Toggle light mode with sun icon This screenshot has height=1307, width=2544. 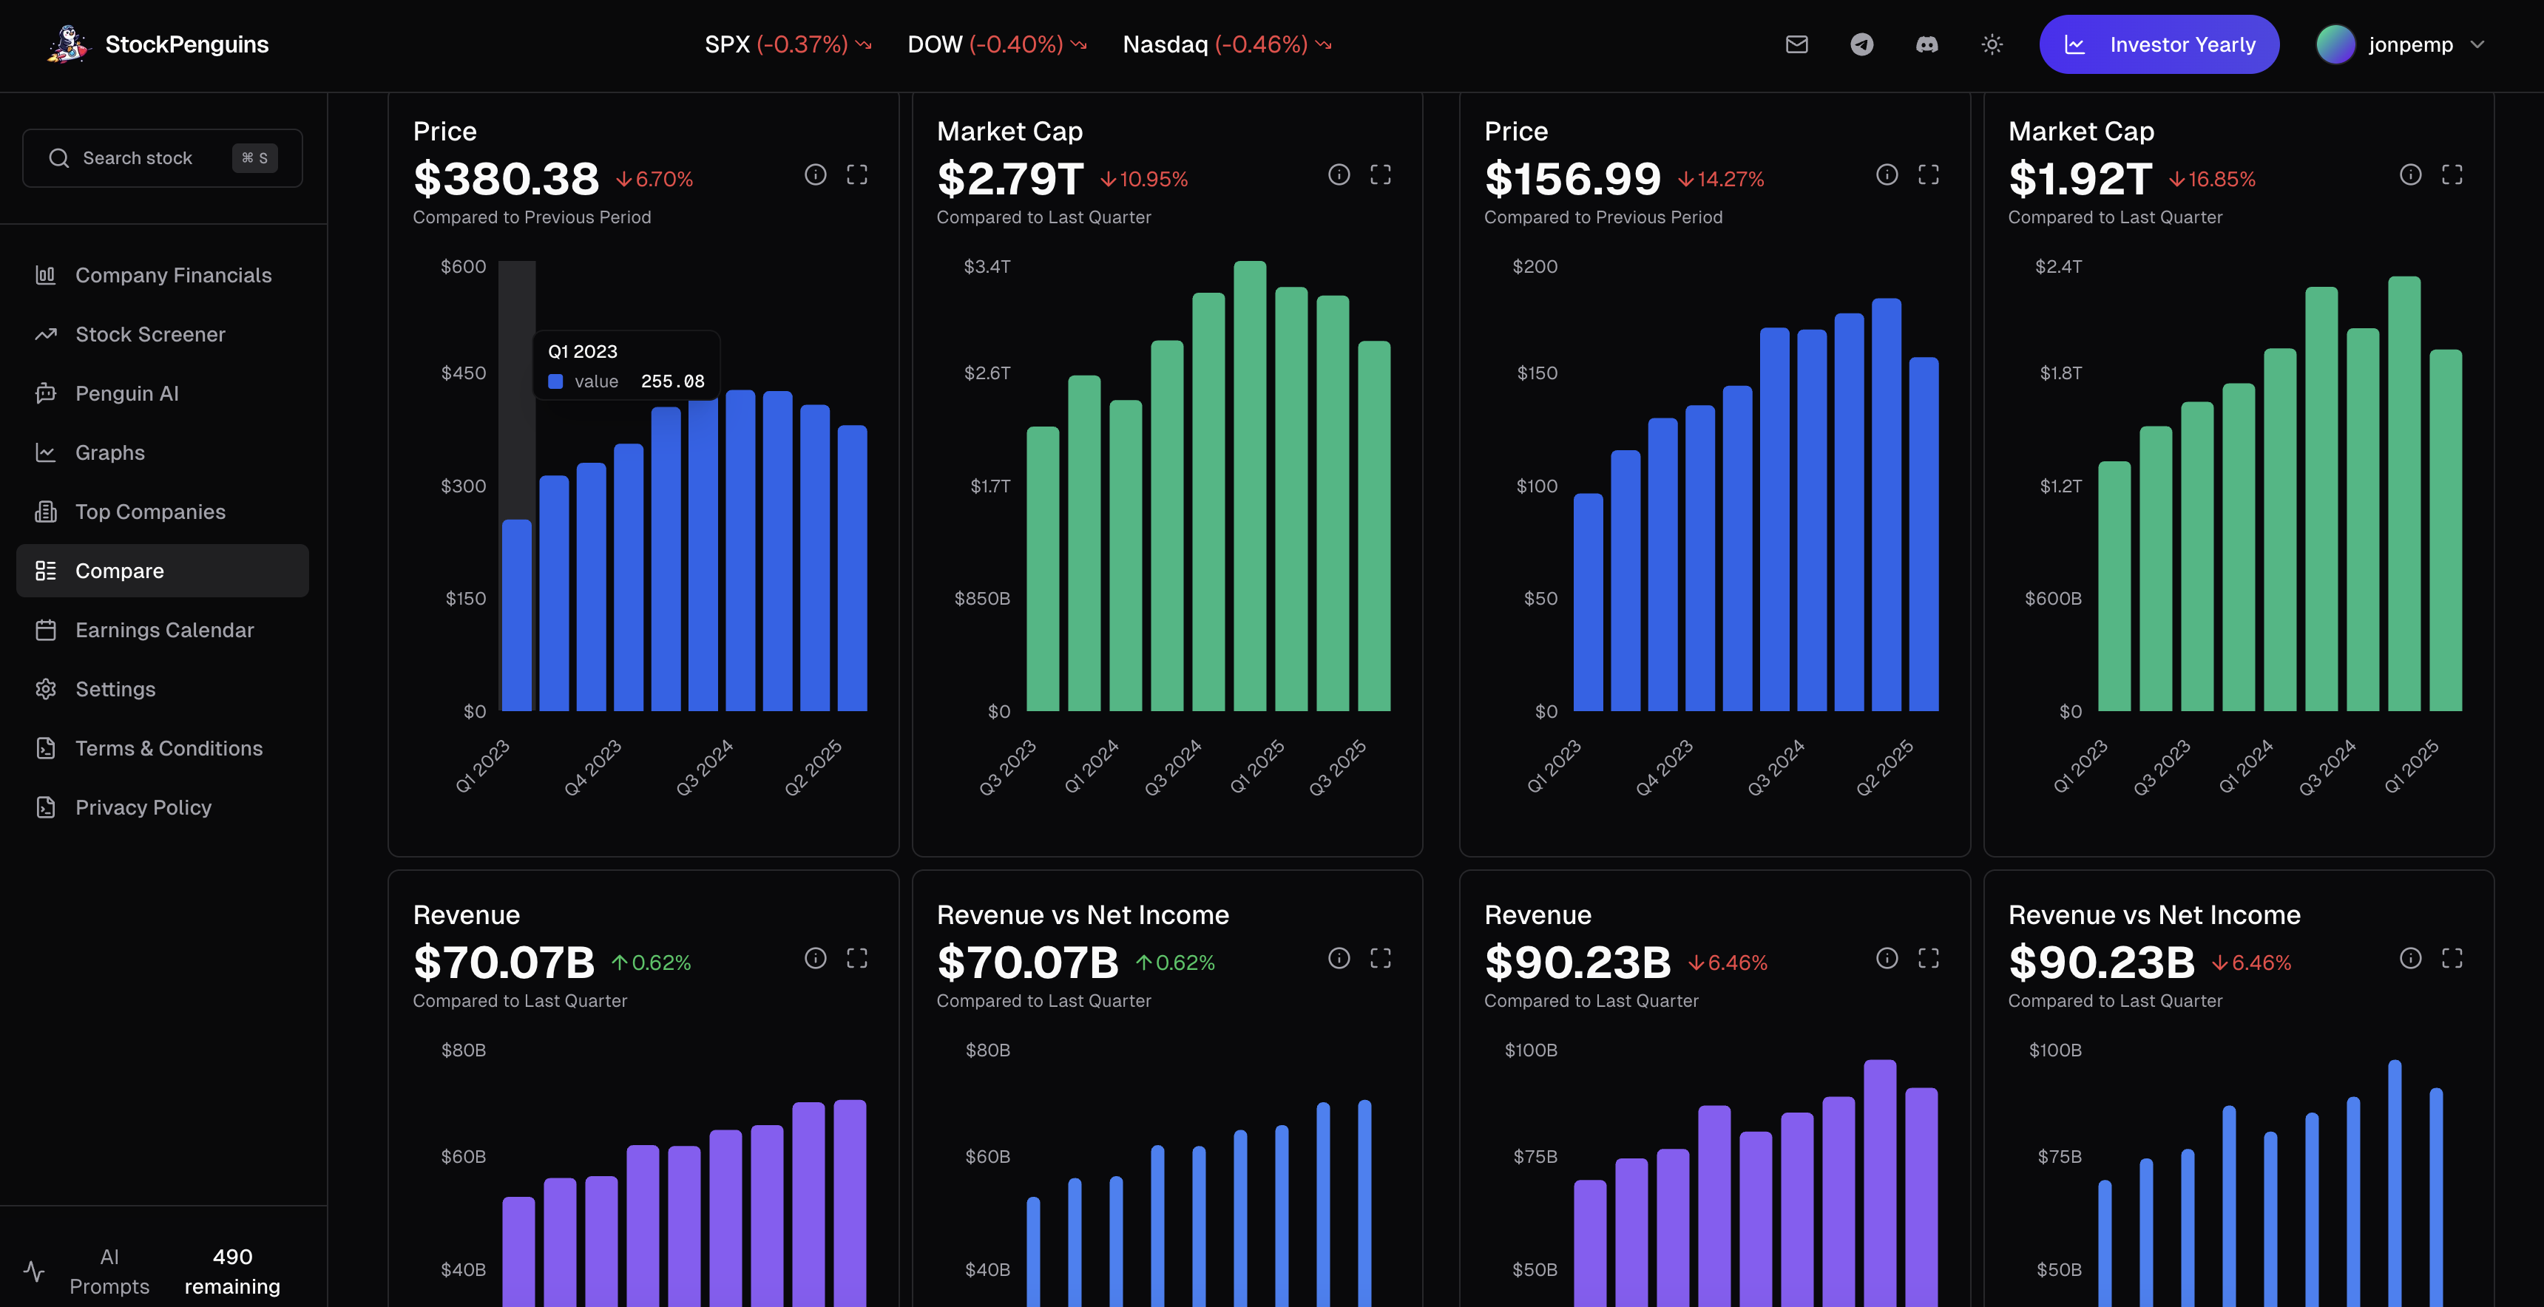tap(1992, 44)
